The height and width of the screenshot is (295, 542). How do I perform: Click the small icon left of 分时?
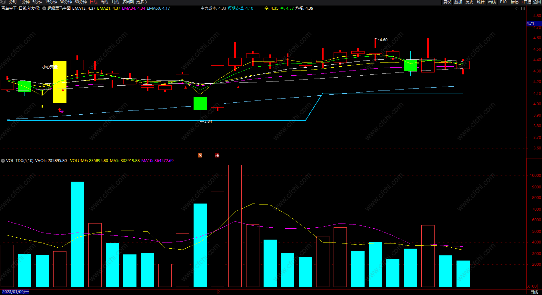coord(4,2)
